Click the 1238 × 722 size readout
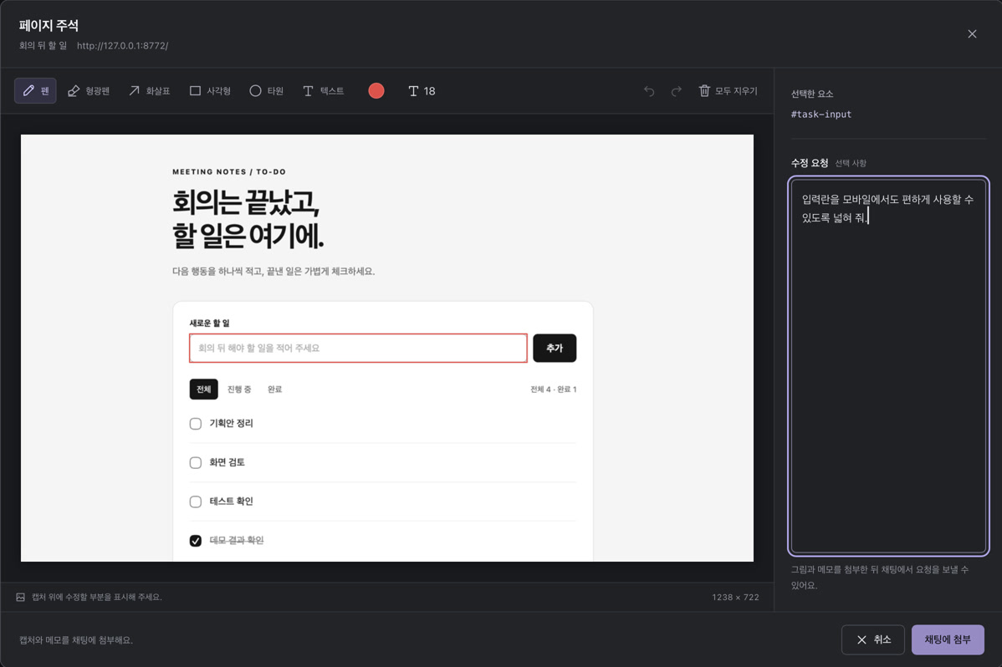The height and width of the screenshot is (667, 1002). pyautogui.click(x=735, y=598)
